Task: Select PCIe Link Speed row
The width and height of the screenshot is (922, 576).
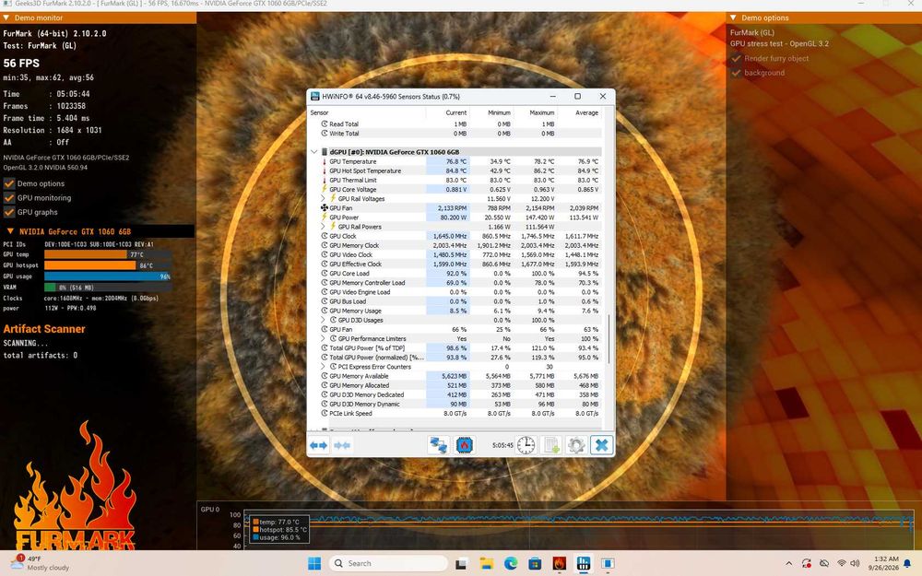Action: click(460, 413)
